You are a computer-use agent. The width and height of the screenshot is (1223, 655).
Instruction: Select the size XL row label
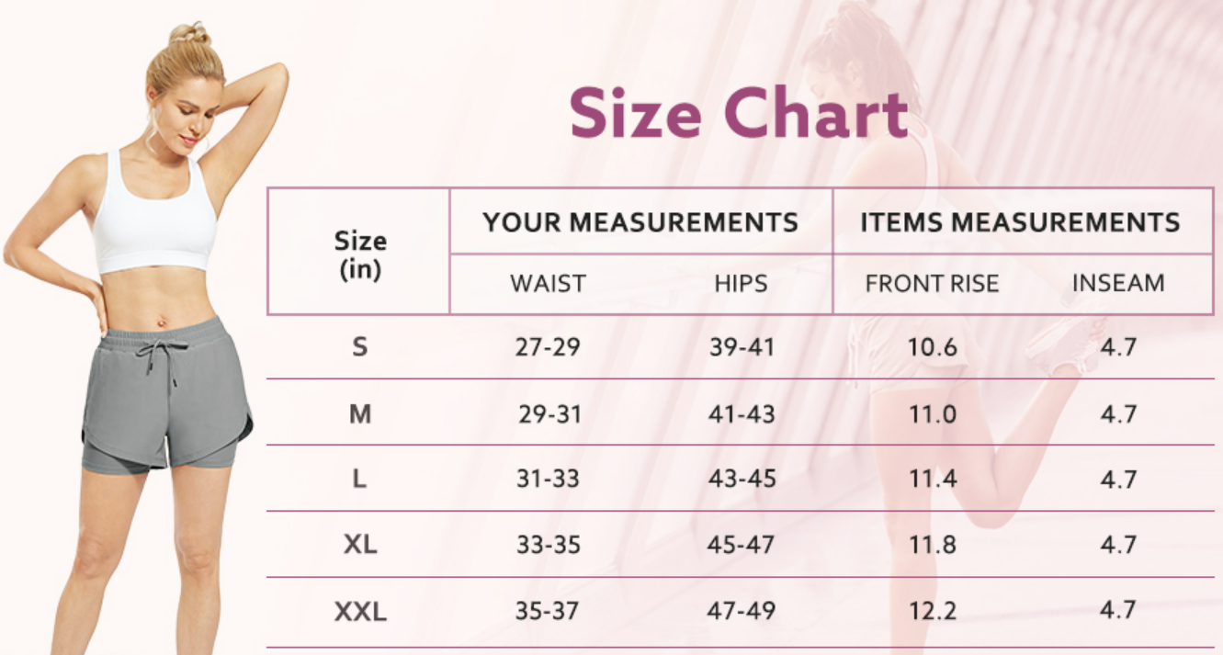[360, 545]
